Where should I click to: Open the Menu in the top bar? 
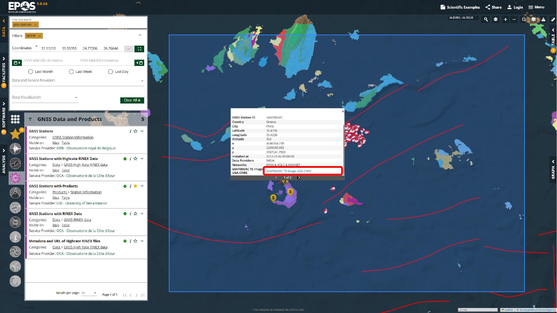536,7
